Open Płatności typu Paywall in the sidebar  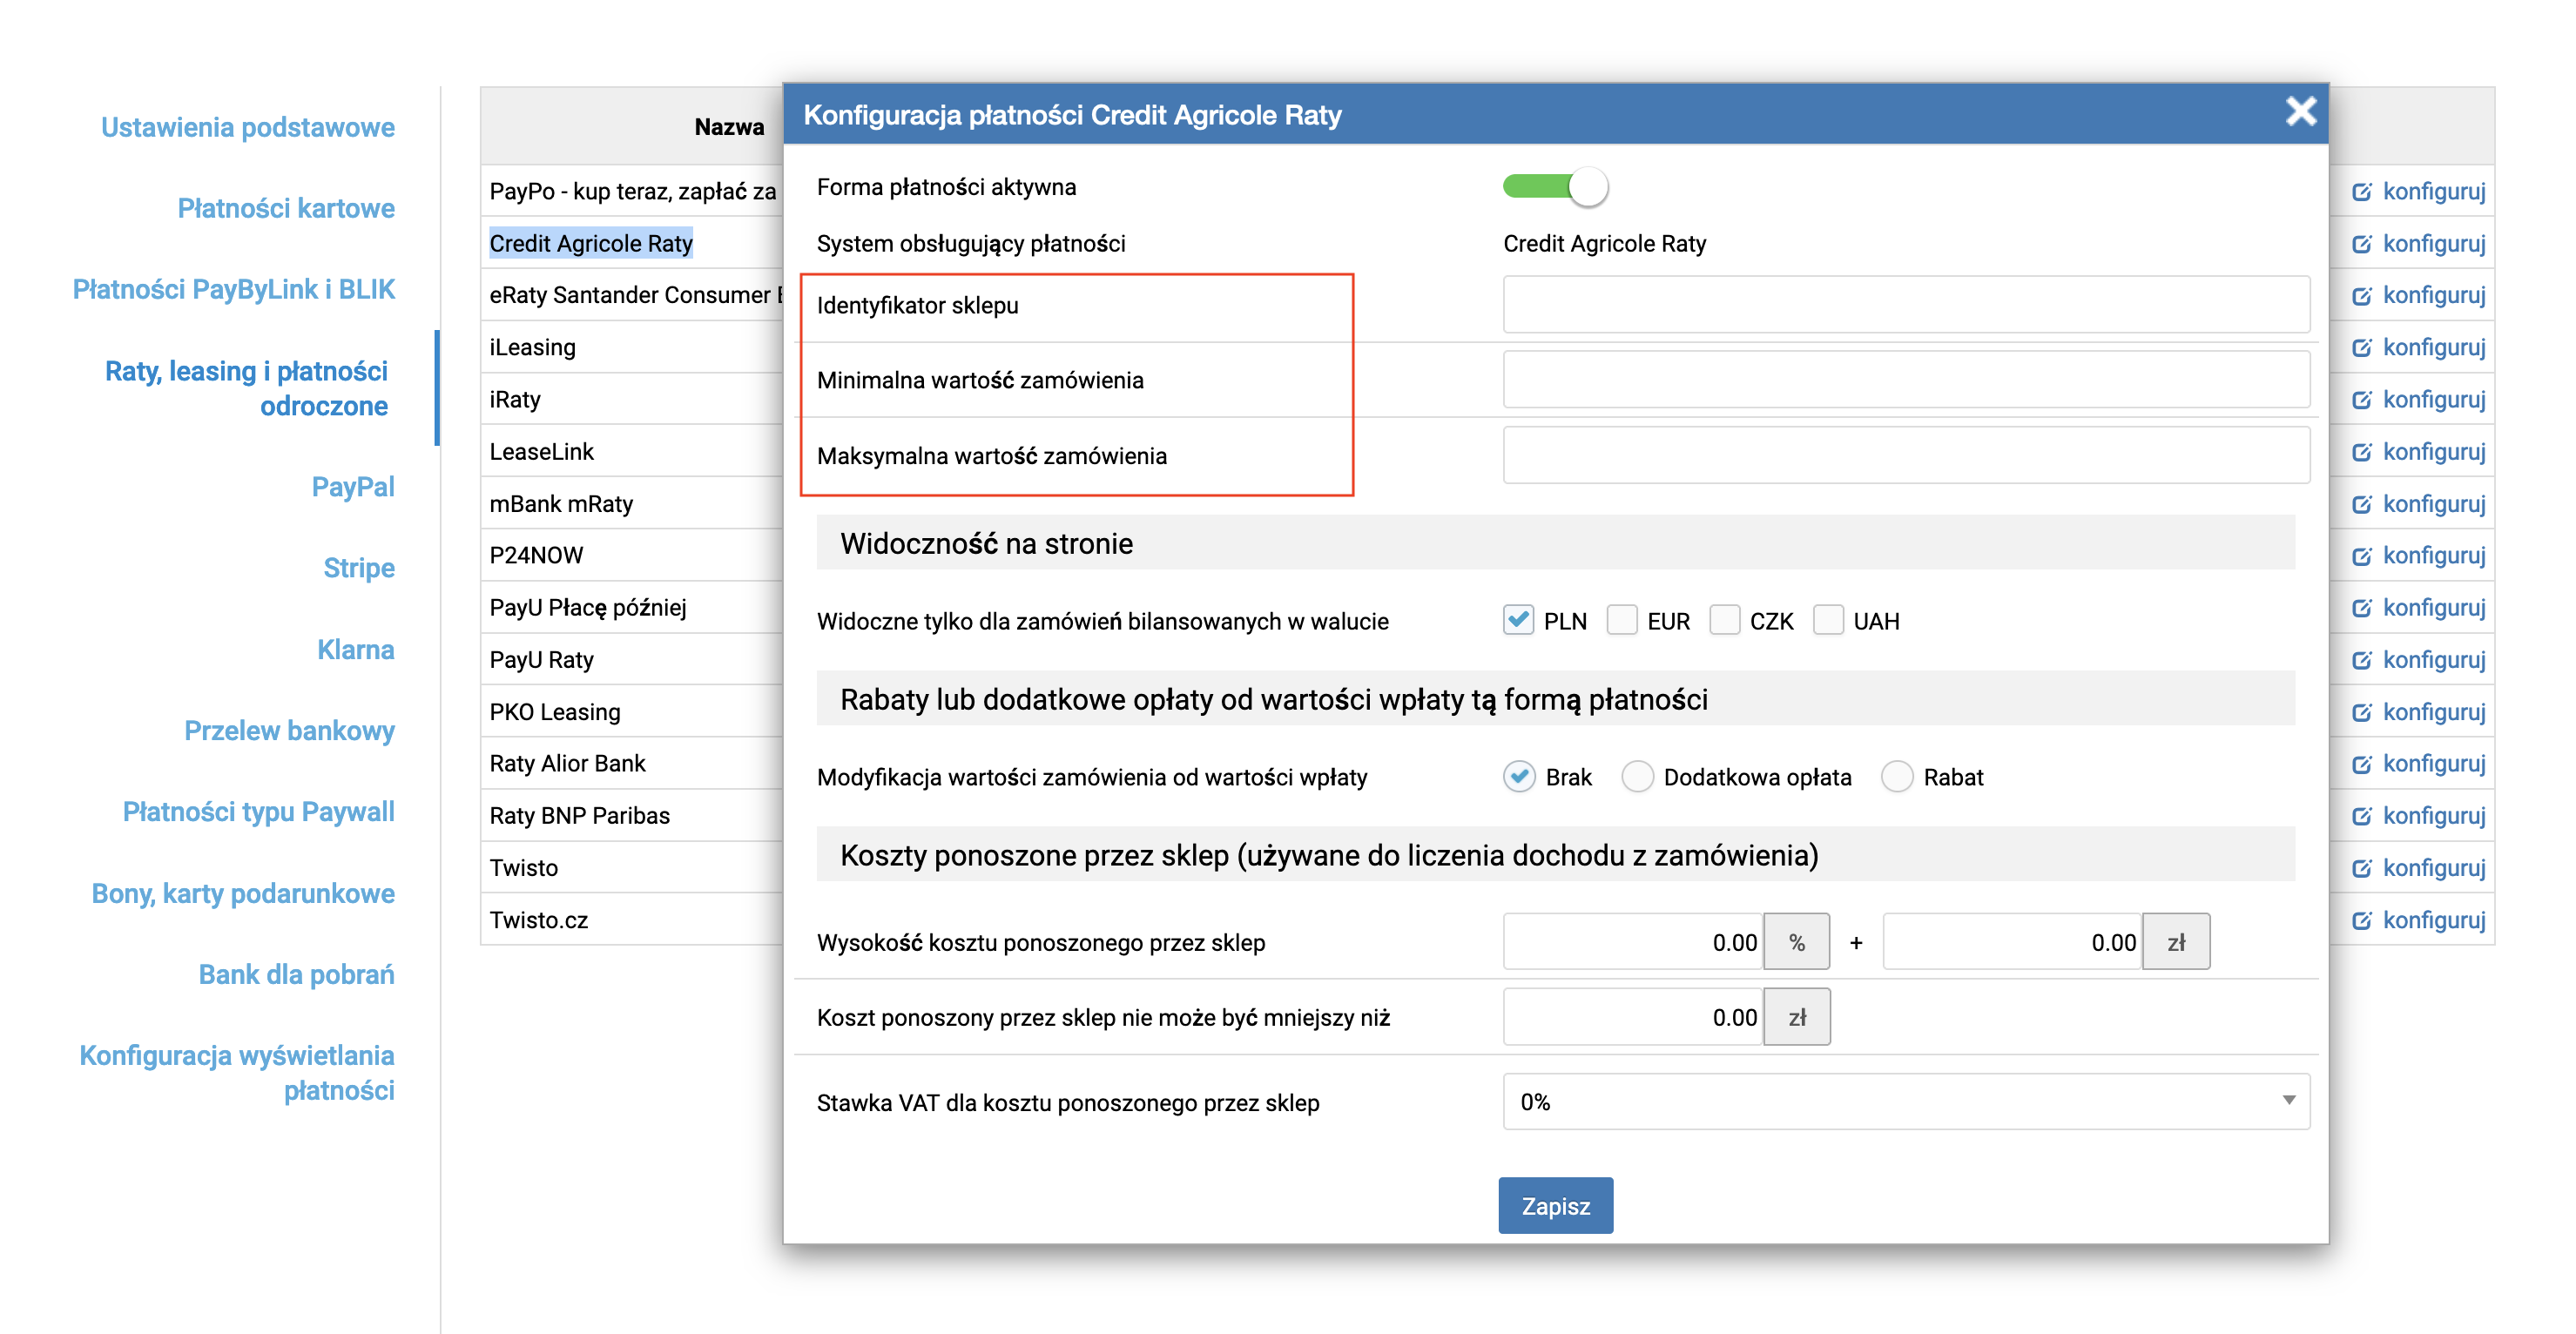click(258, 812)
